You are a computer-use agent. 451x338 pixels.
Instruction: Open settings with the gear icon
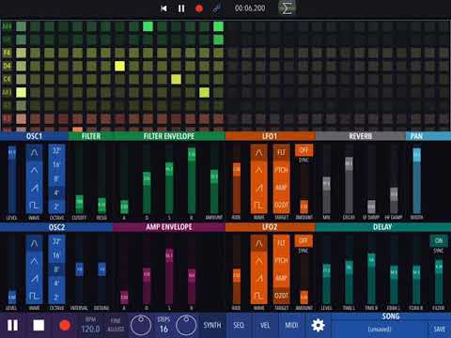pos(318,325)
